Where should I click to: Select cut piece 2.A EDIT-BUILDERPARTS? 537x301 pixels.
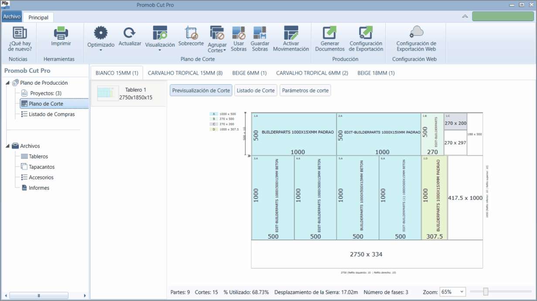378,134
